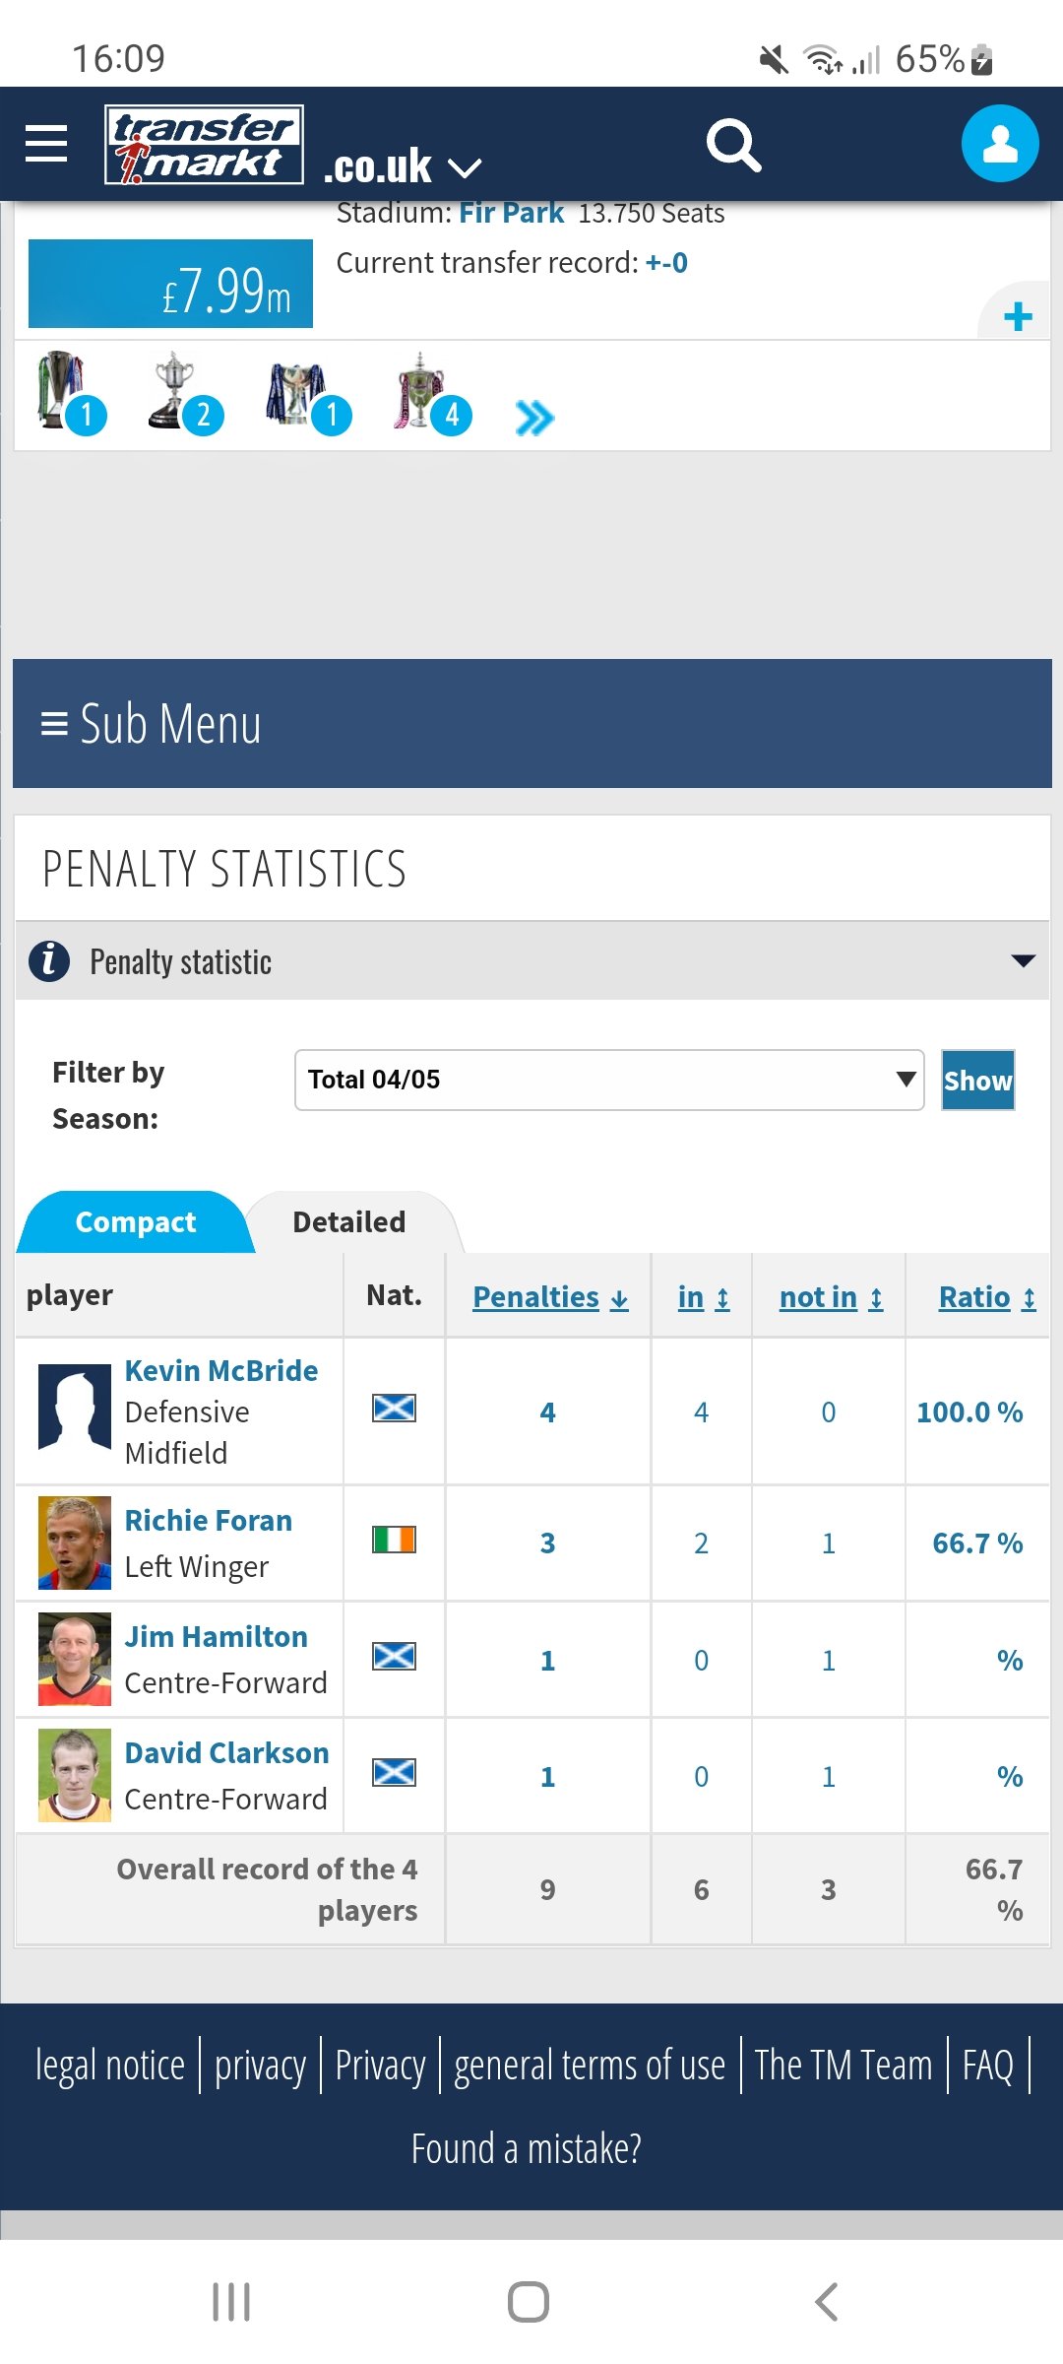Click Richie Foran's player photo

tap(75, 1543)
